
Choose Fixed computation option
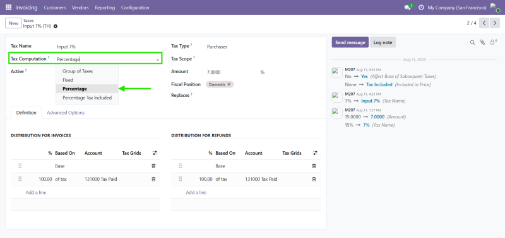[x=68, y=80]
